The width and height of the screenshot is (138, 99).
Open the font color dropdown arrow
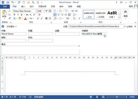(x=28, y=18)
